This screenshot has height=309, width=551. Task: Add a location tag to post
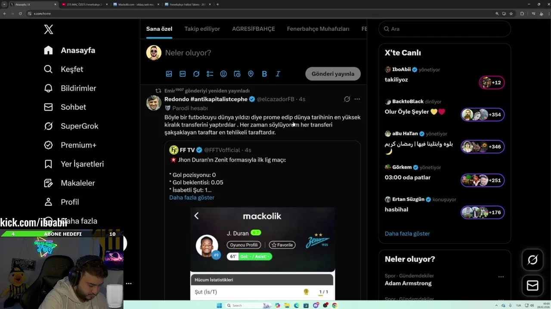(x=251, y=74)
